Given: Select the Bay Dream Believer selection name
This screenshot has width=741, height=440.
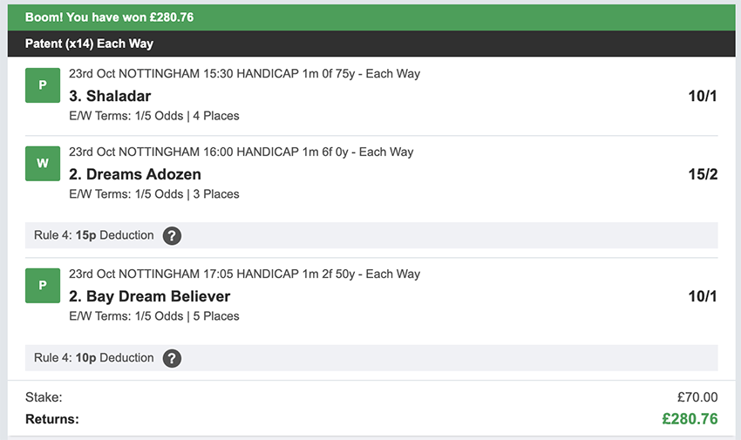Looking at the screenshot, I should (x=149, y=296).
